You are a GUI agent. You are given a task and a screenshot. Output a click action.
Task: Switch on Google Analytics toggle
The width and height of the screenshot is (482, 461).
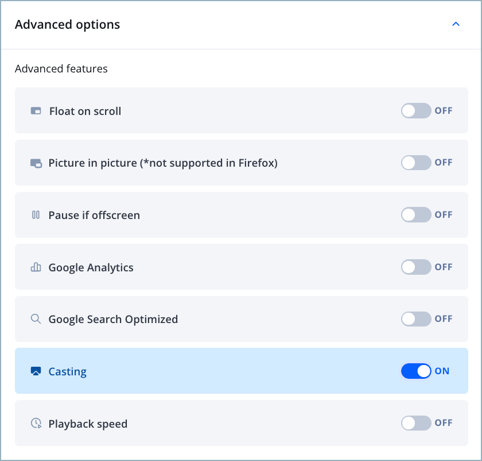pos(416,267)
